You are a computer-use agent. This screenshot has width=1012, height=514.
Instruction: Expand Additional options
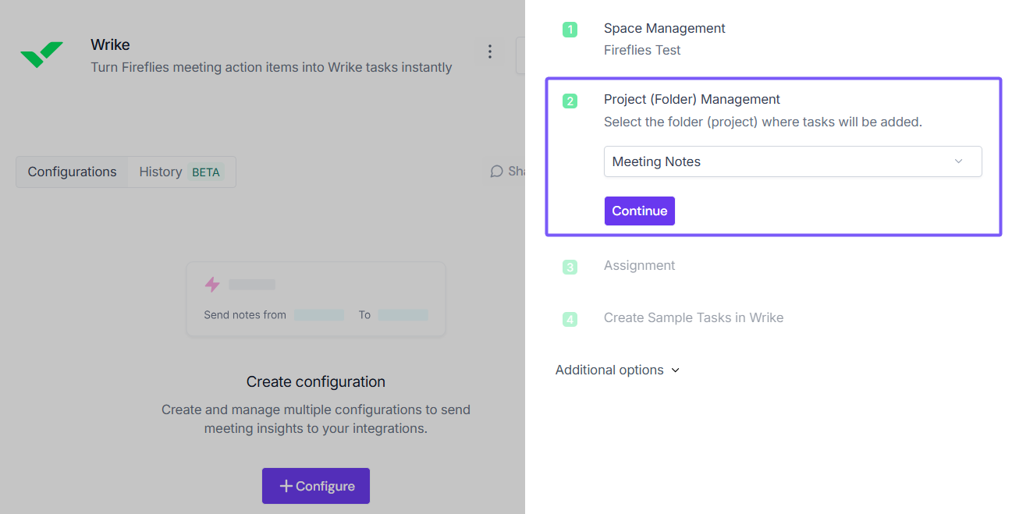[x=617, y=370]
